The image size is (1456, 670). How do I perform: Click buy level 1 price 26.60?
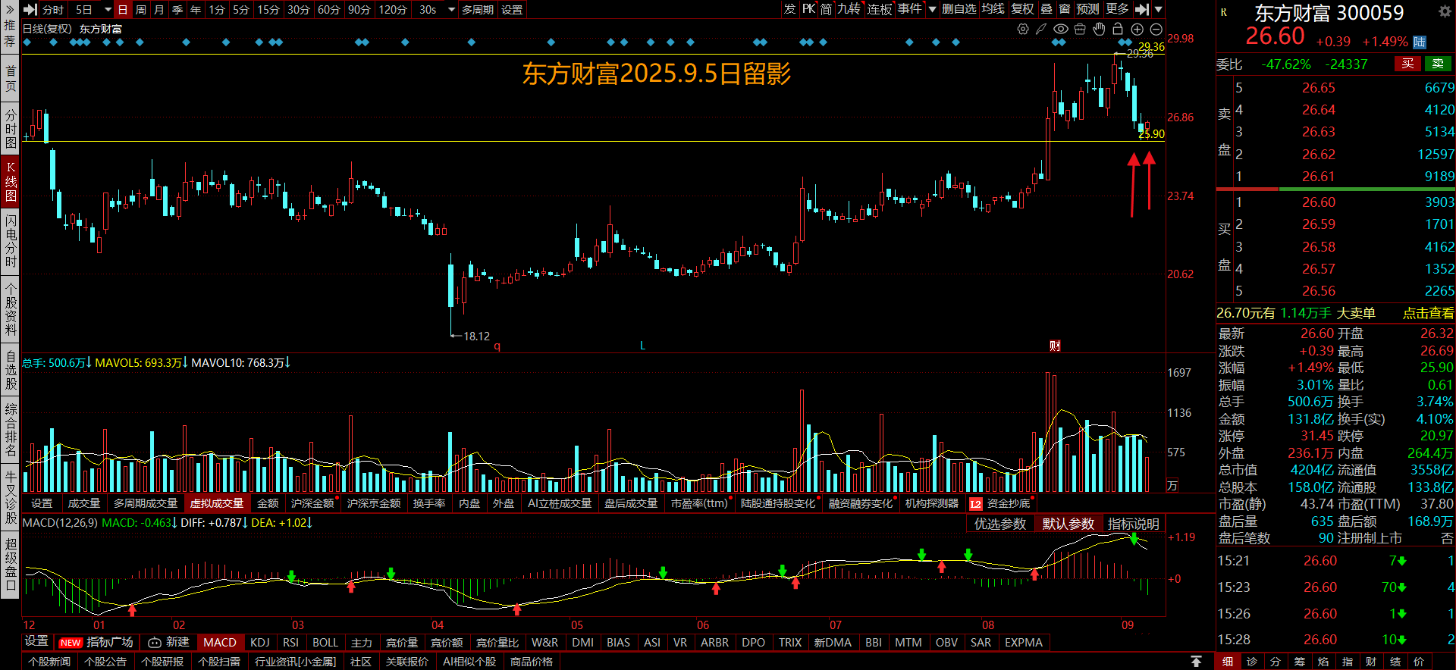(x=1319, y=202)
